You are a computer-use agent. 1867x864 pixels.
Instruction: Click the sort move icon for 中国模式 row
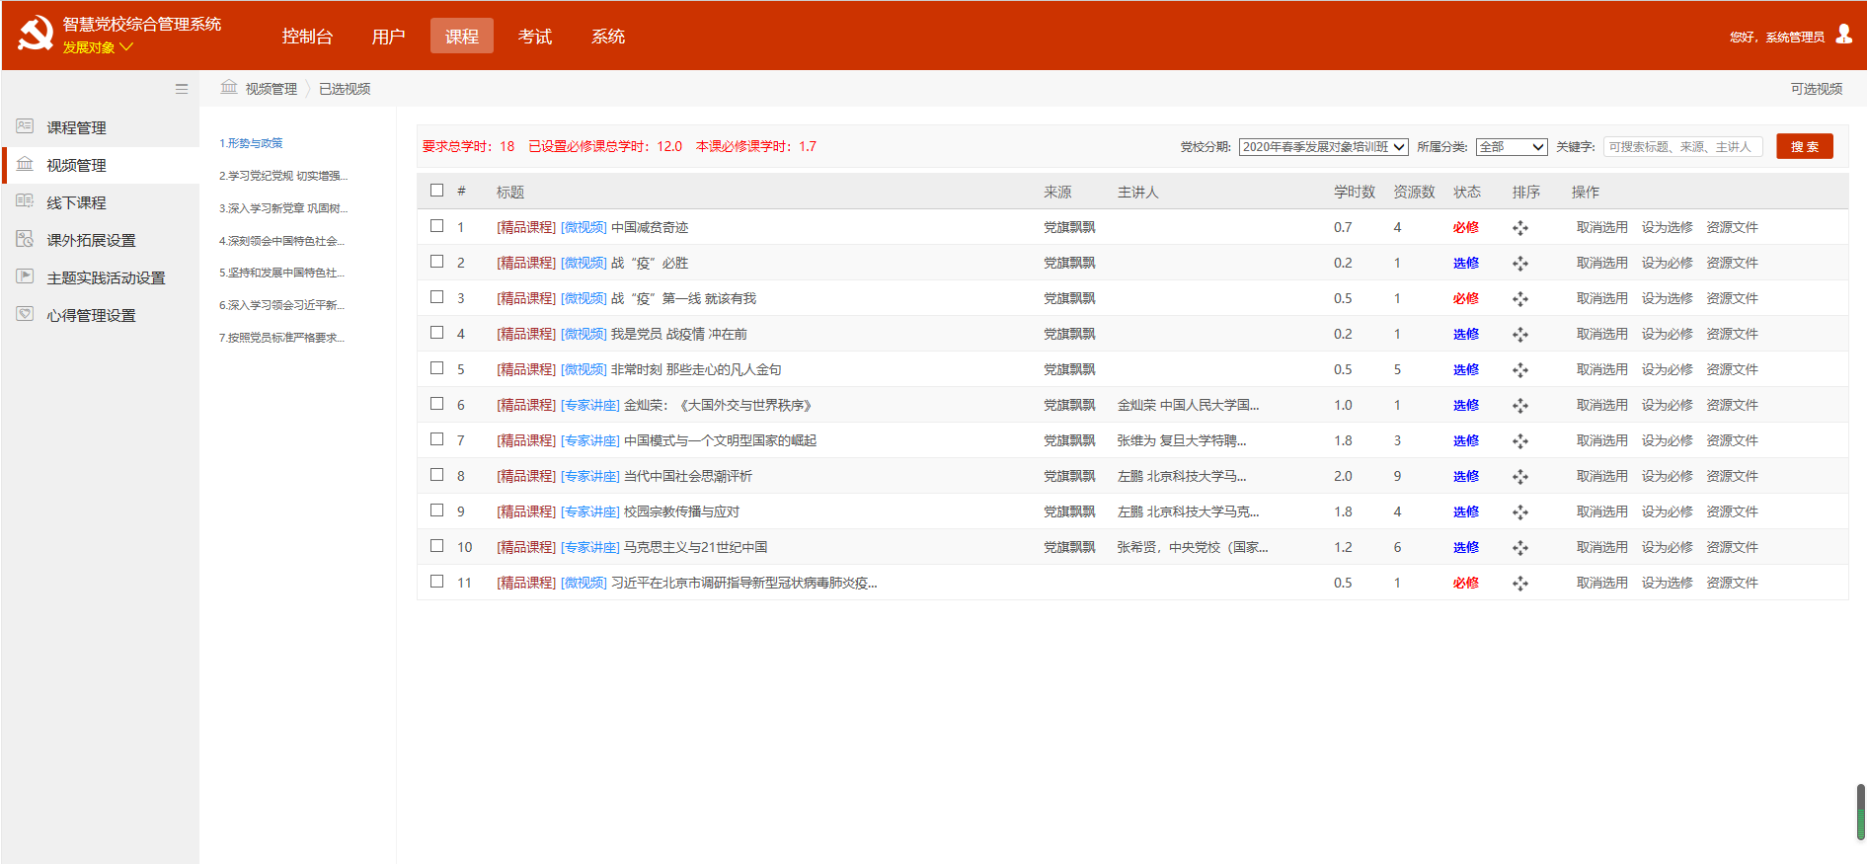[1520, 441]
